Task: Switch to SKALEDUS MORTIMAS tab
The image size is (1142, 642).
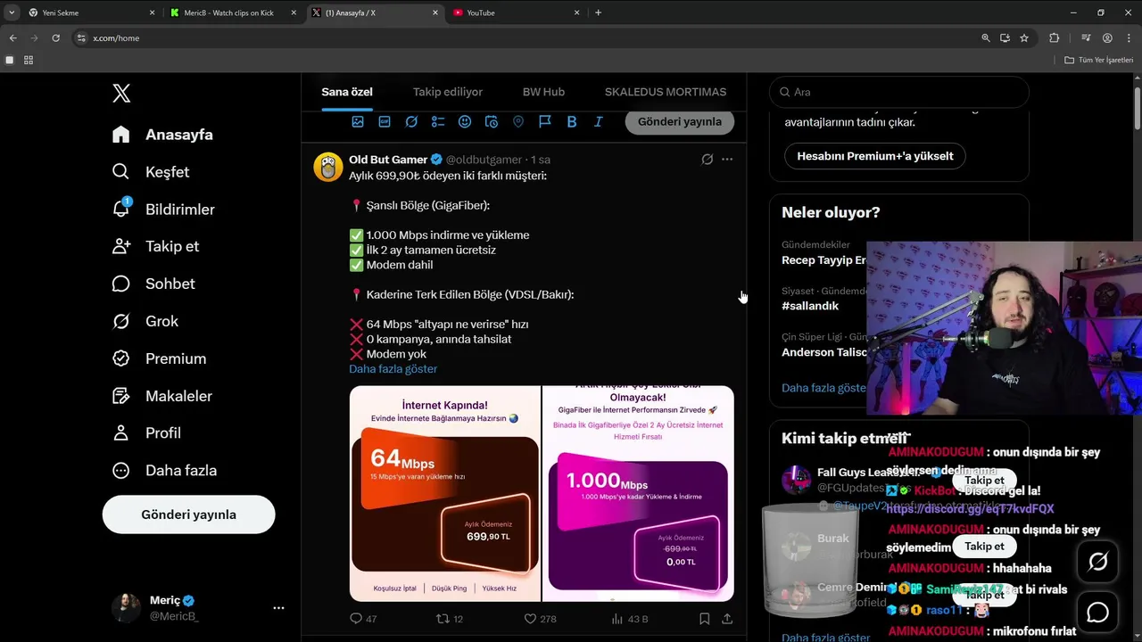Action: click(x=666, y=92)
